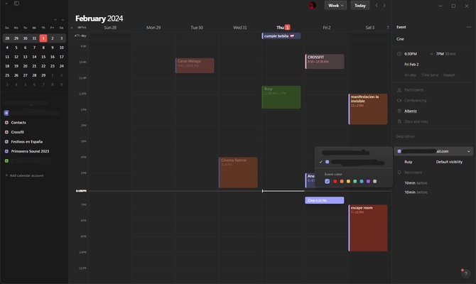This screenshot has height=284, width=476.
Task: Click the clock icon beside 6:30PM
Action: [x=399, y=54]
